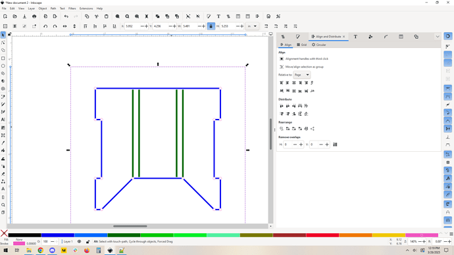
Task: Open the Layer 1 selector
Action: click(68, 242)
